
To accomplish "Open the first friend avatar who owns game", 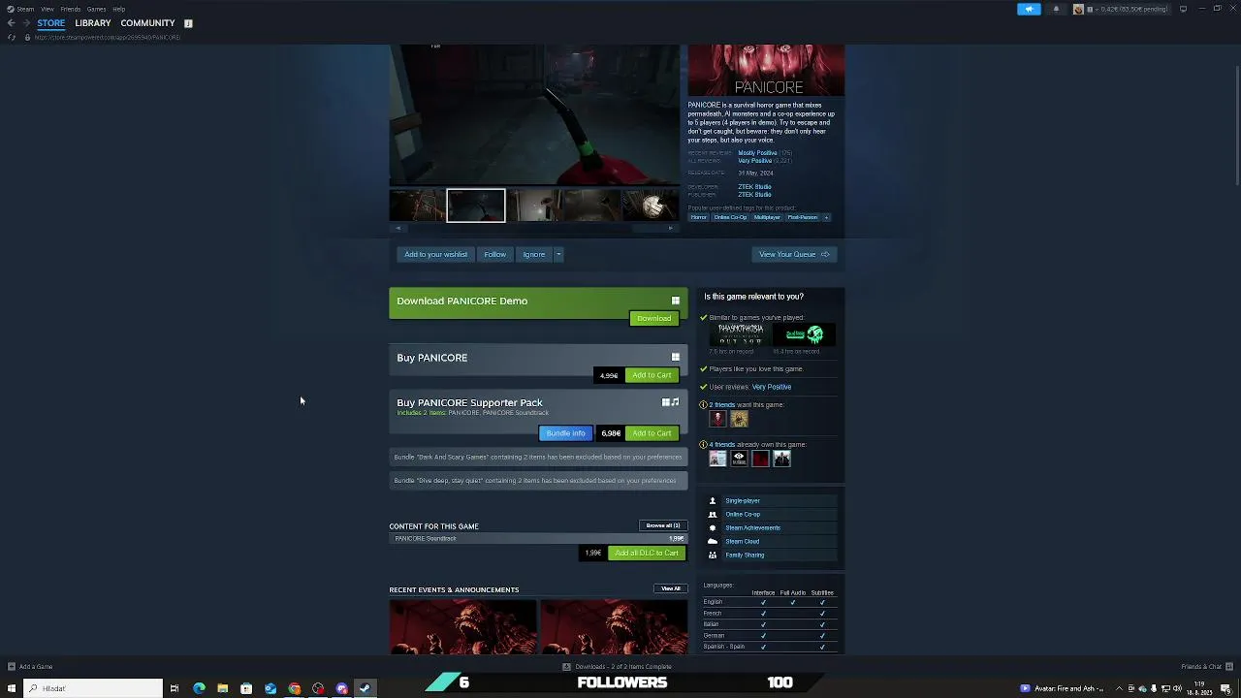I will (717, 459).
